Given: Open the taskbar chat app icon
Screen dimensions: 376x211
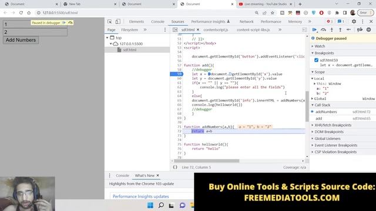Looking at the screenshot, I should [183, 205].
